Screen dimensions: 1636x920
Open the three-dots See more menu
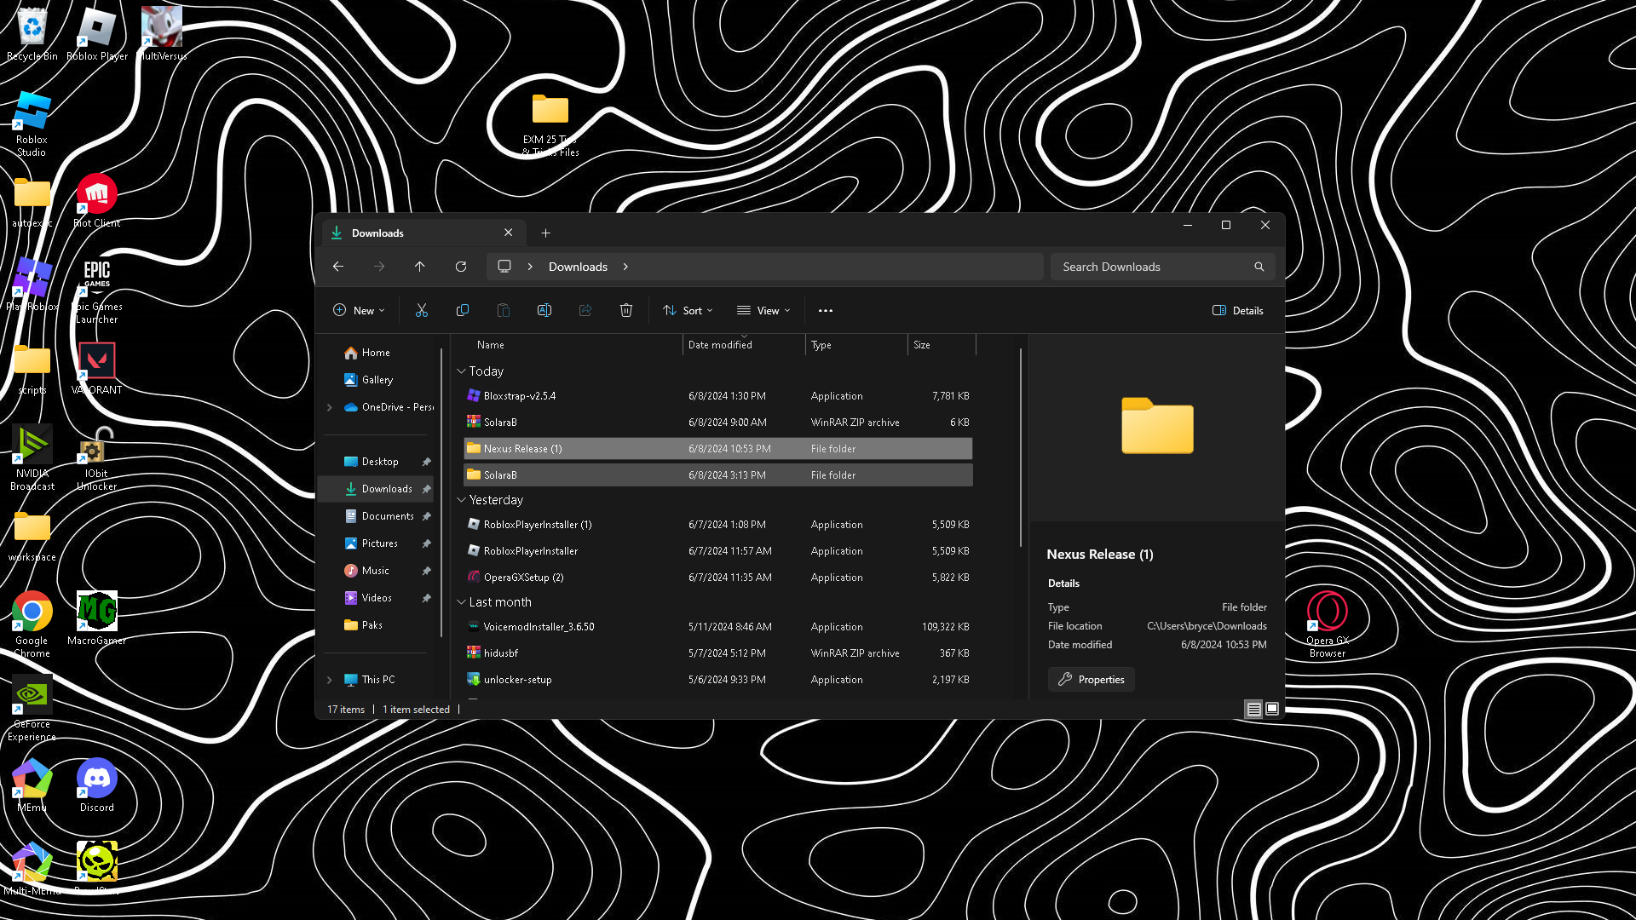[825, 311]
